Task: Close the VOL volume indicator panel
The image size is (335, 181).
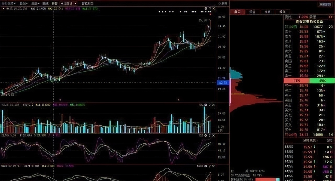Action: point(214,105)
